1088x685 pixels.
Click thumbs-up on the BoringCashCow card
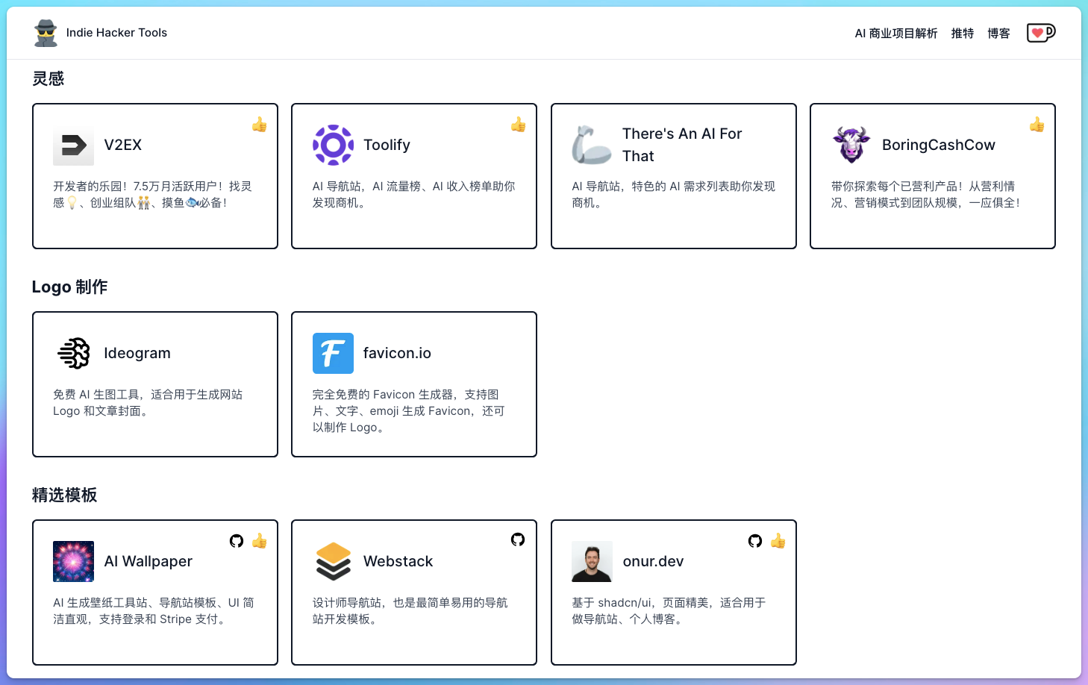1037,125
